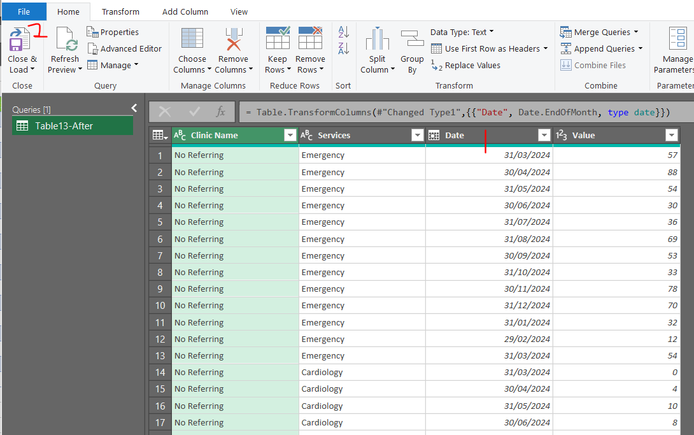Open the Value column filter dropdown

(x=672, y=136)
